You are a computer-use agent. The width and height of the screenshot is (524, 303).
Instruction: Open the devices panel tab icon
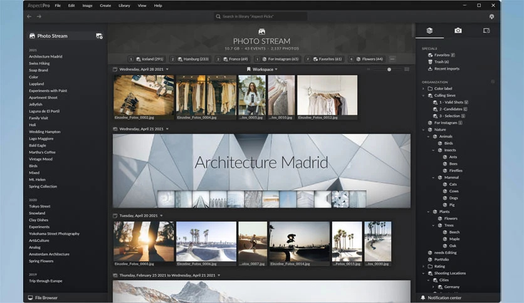click(x=486, y=31)
